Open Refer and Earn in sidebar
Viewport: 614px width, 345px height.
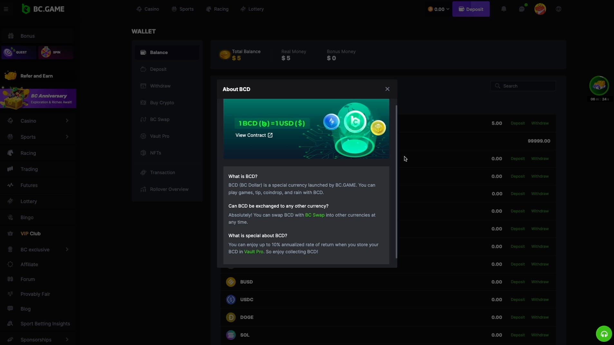pos(38,76)
